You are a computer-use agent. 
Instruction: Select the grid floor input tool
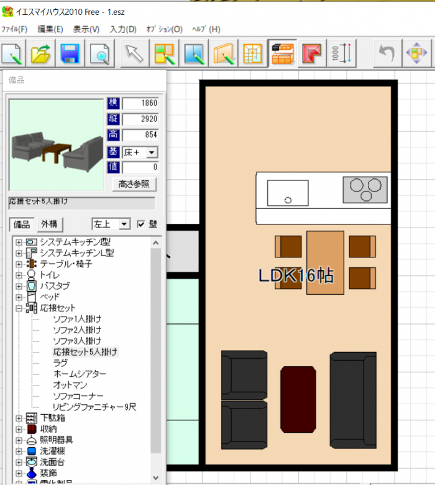point(252,53)
